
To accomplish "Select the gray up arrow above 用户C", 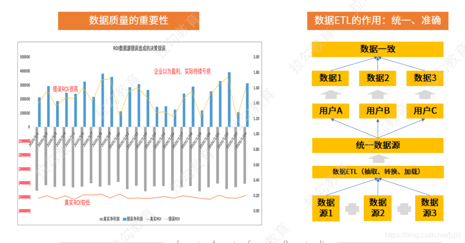I will point(424,95).
